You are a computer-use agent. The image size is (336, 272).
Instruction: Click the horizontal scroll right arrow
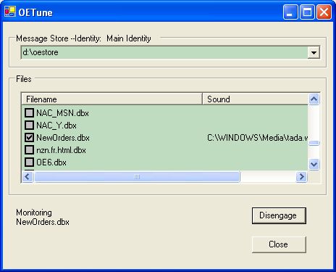click(x=301, y=177)
